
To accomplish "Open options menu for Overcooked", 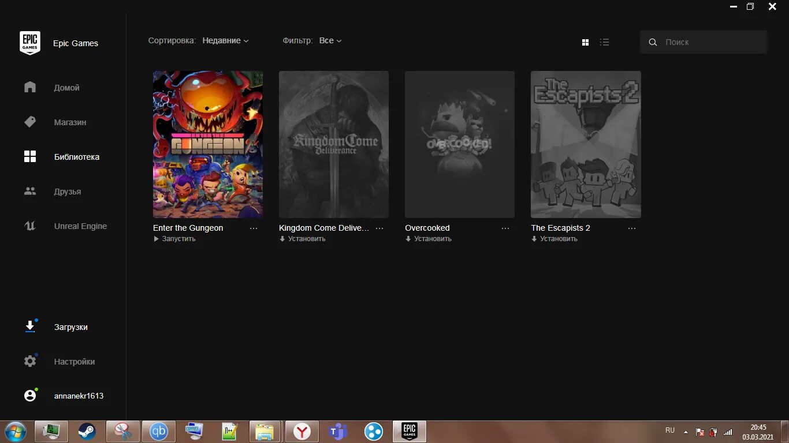I will 505,228.
